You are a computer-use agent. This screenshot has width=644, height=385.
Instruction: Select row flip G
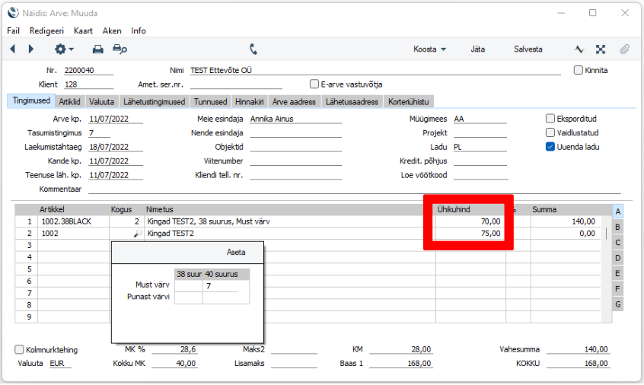(x=617, y=304)
